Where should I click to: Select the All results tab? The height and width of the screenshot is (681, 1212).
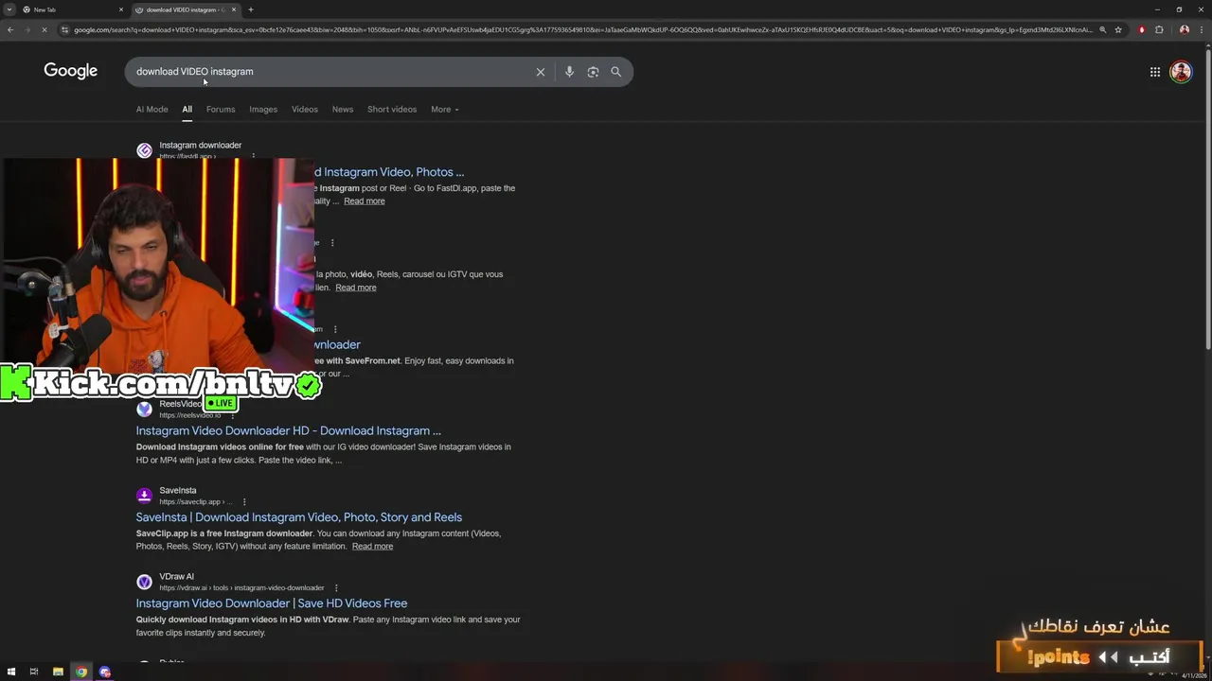coord(187,110)
